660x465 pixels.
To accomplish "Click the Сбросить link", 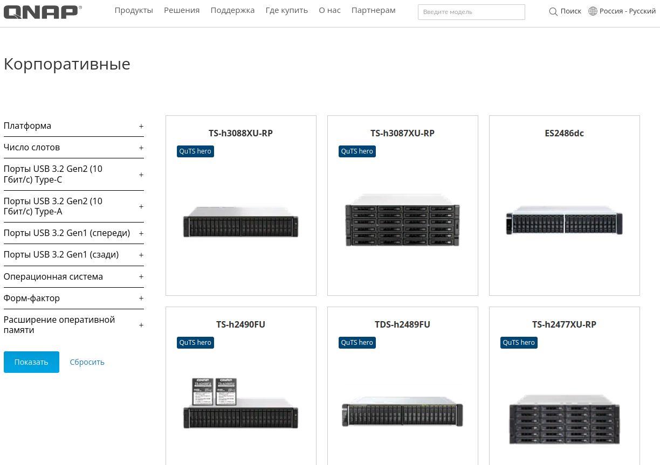I will point(87,362).
